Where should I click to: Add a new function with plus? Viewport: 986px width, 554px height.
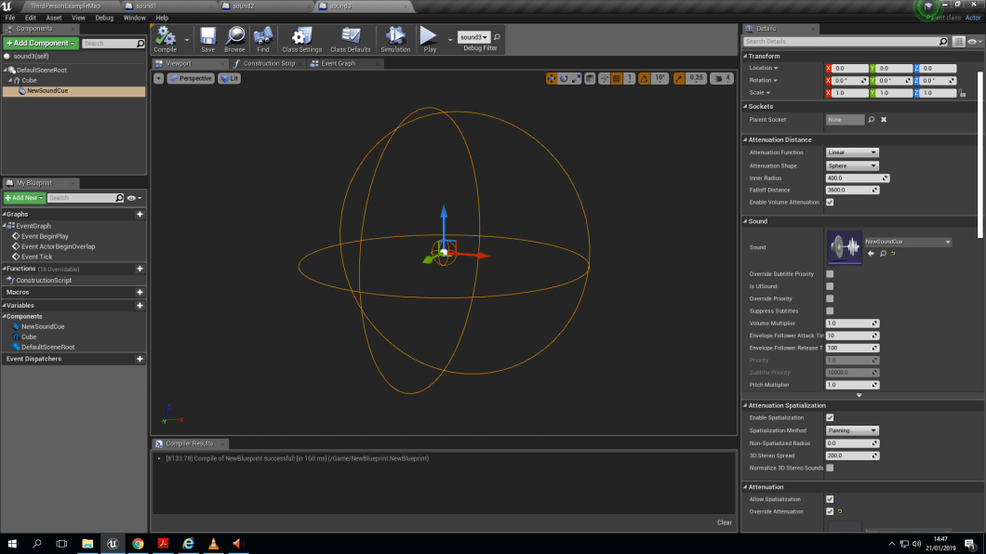[140, 269]
